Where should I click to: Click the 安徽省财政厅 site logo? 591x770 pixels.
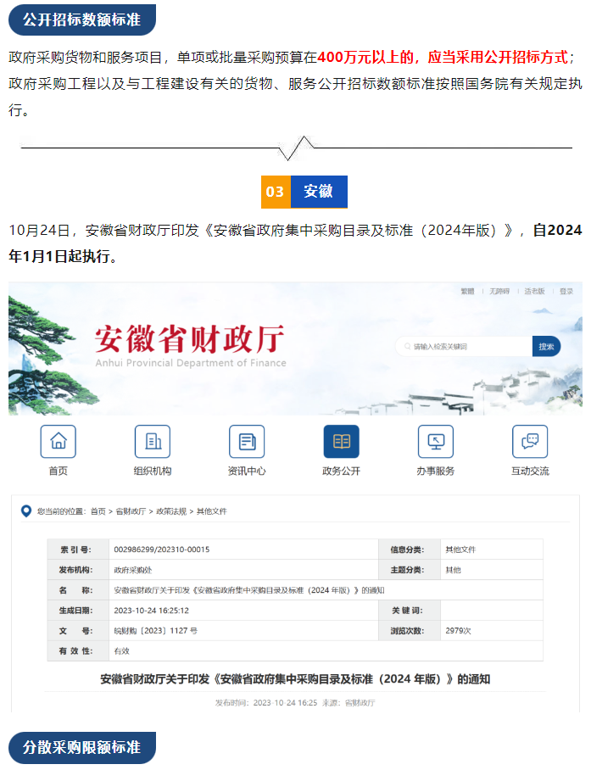pos(190,343)
